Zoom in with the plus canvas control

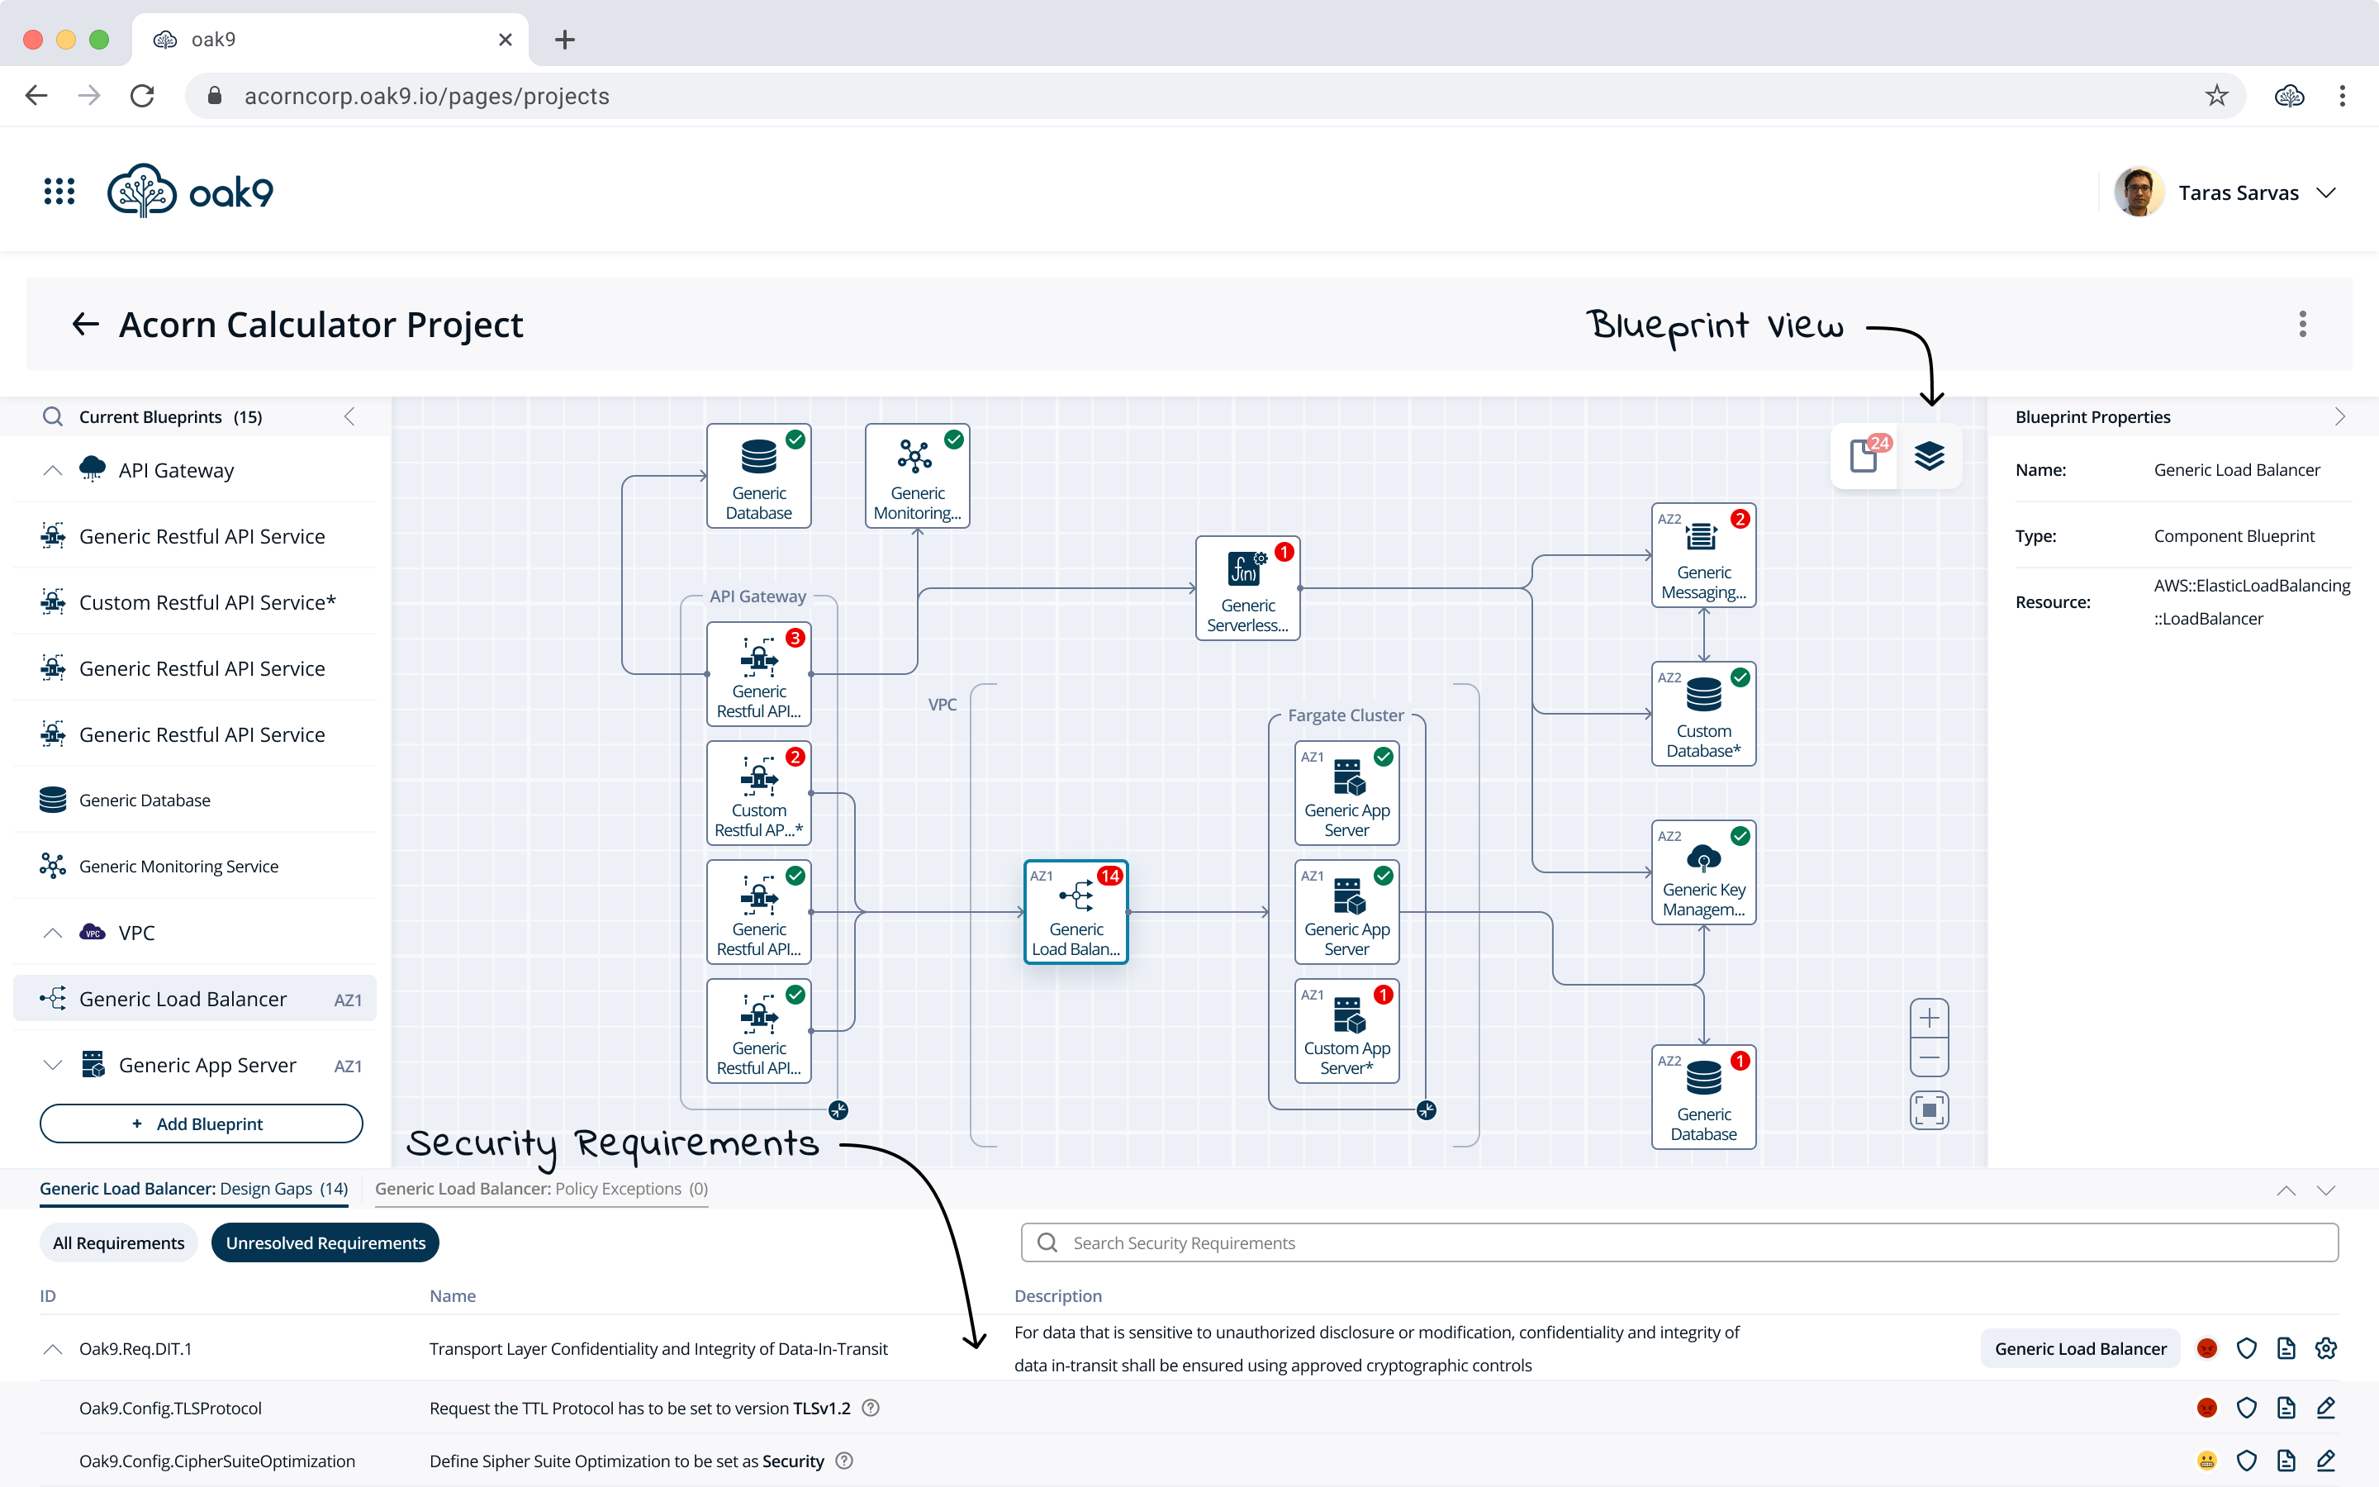[x=1929, y=1018]
